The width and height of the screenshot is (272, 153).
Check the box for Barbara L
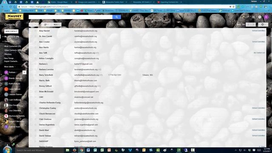click(x=31, y=64)
